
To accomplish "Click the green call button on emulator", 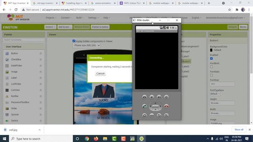I will (x=144, y=106).
